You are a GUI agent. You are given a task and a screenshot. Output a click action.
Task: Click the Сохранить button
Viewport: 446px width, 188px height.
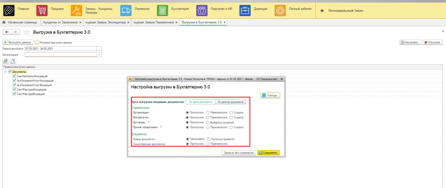(268, 152)
